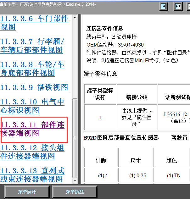190x199 pixels.
Task: Click the 维修件连接器 line
Action: coord(138,53)
